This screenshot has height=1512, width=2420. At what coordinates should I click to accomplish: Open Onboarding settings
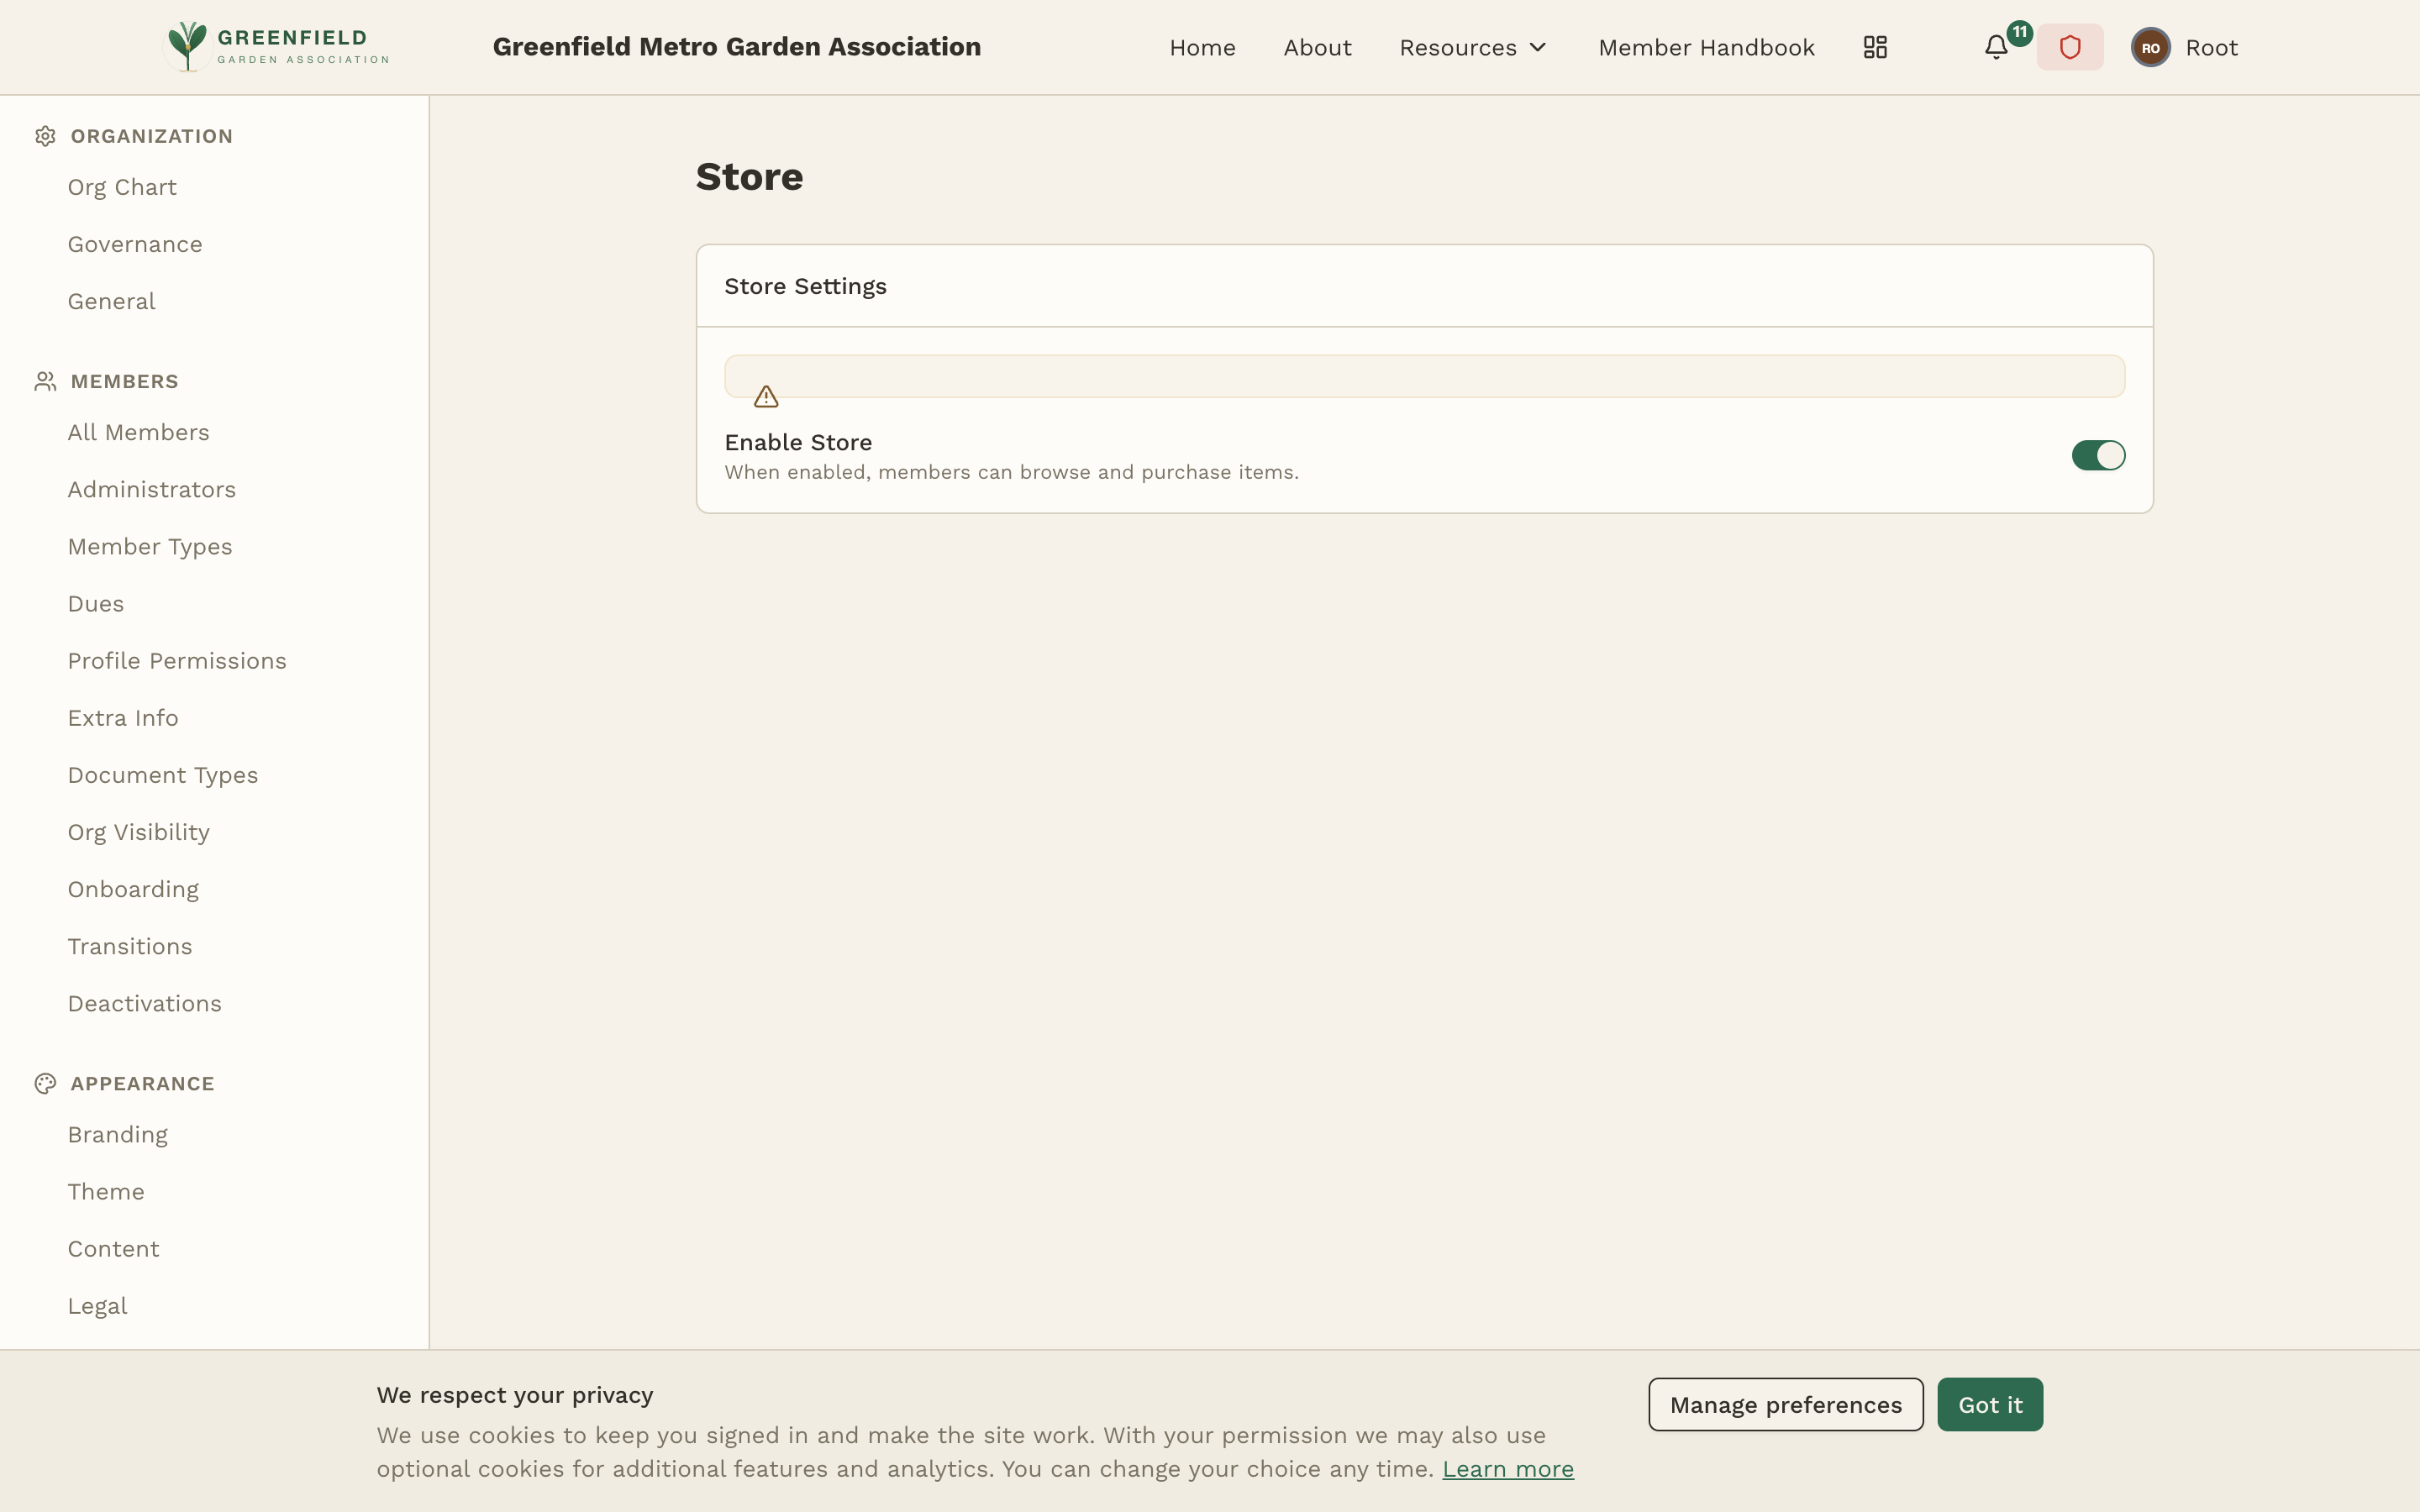tap(133, 889)
